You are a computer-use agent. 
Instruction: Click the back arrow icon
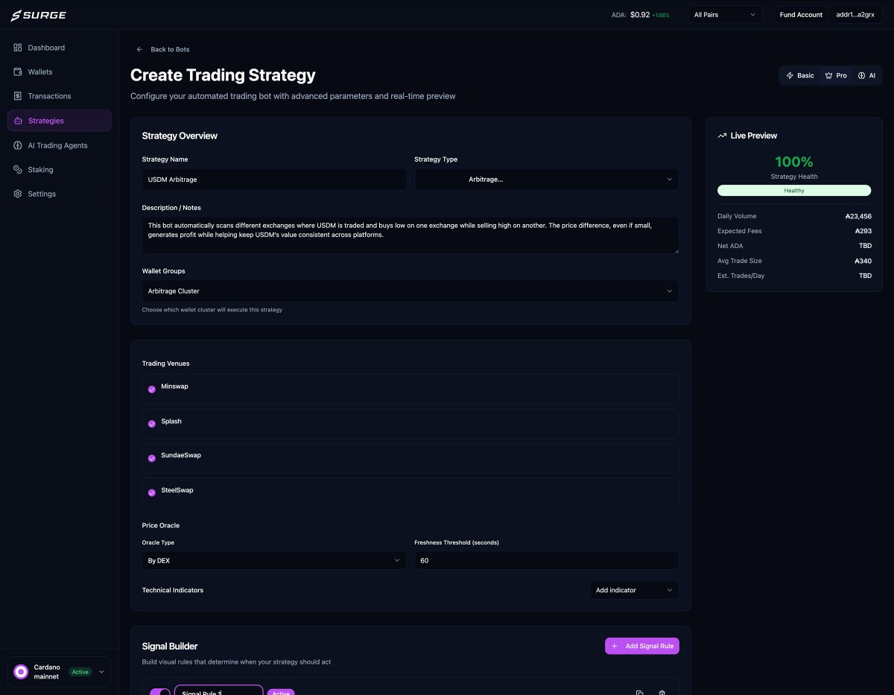coord(139,49)
